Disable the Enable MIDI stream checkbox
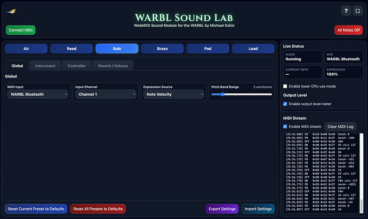368x219 pixels. (x=285, y=127)
